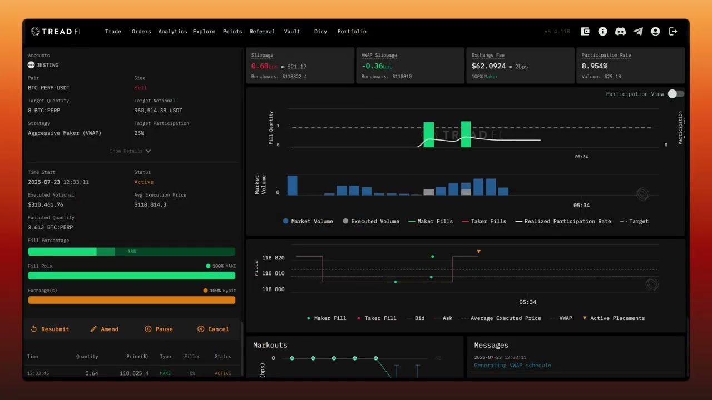The height and width of the screenshot is (400, 712).
Task: Click the Target legend entry
Action: click(634, 221)
